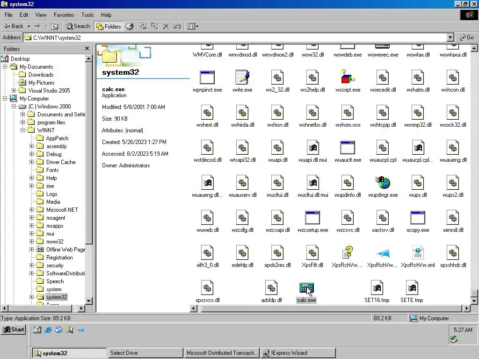
Task: Click file list horizontal scroll right arrow
Action: (x=466, y=309)
